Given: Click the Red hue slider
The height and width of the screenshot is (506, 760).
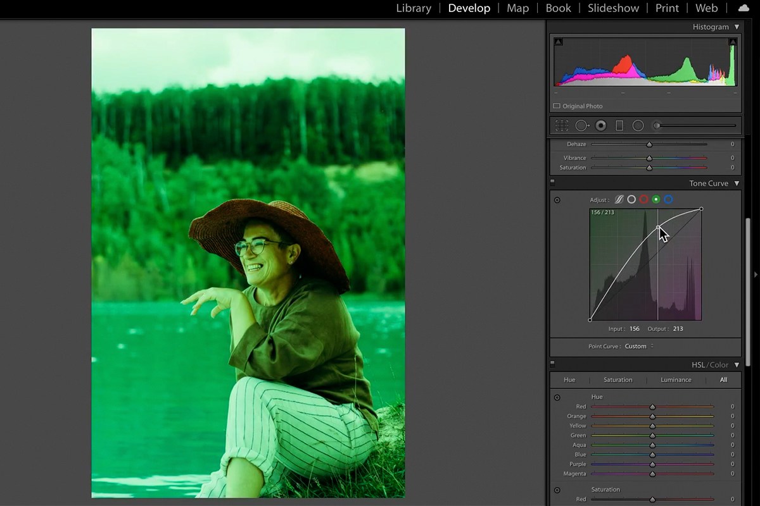Looking at the screenshot, I should [x=652, y=407].
